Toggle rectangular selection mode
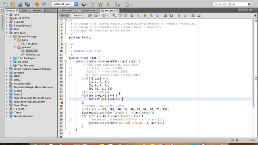The image size is (258, 145). click(x=137, y=15)
